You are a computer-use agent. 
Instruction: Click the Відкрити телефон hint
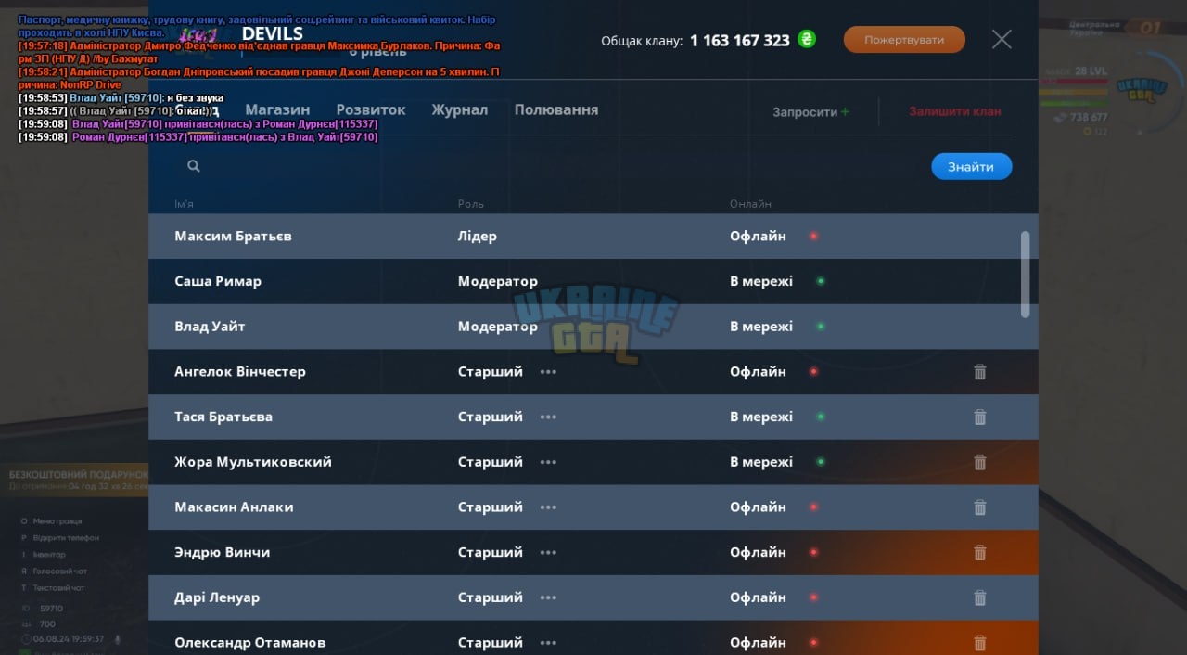[x=66, y=538]
